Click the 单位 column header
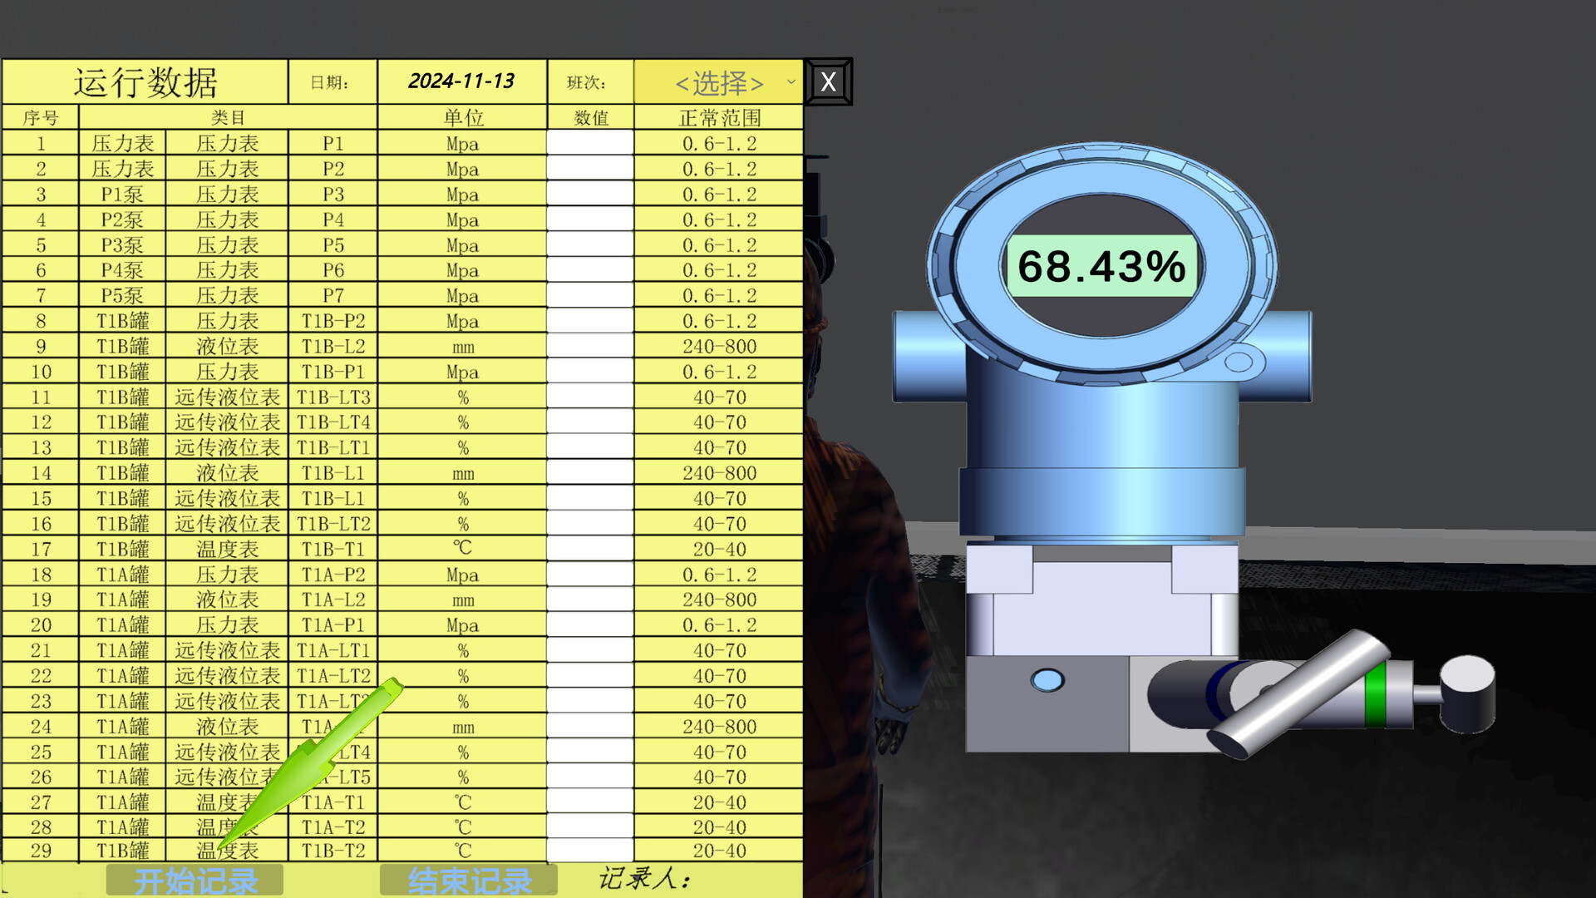Image resolution: width=1596 pixels, height=898 pixels. point(462,116)
